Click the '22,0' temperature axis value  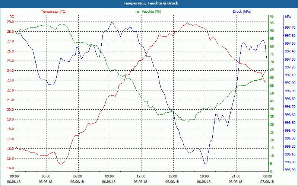pos(10,90)
